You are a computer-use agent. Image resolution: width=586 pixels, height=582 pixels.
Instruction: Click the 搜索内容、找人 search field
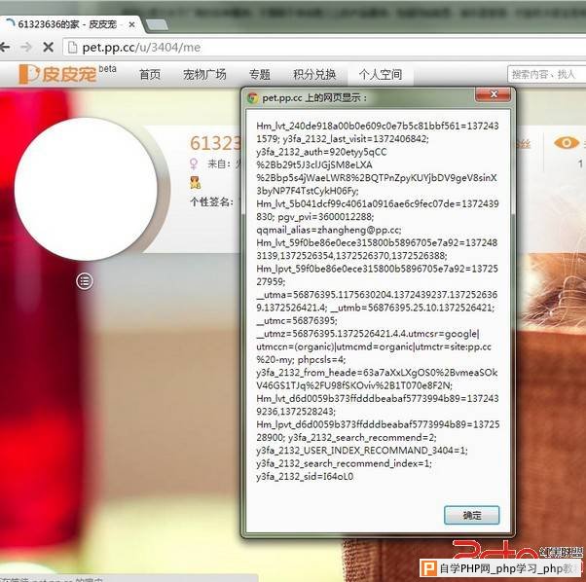pyautogui.click(x=546, y=74)
